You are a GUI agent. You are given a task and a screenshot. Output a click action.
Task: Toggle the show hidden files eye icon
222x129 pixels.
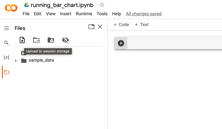pyautogui.click(x=65, y=40)
